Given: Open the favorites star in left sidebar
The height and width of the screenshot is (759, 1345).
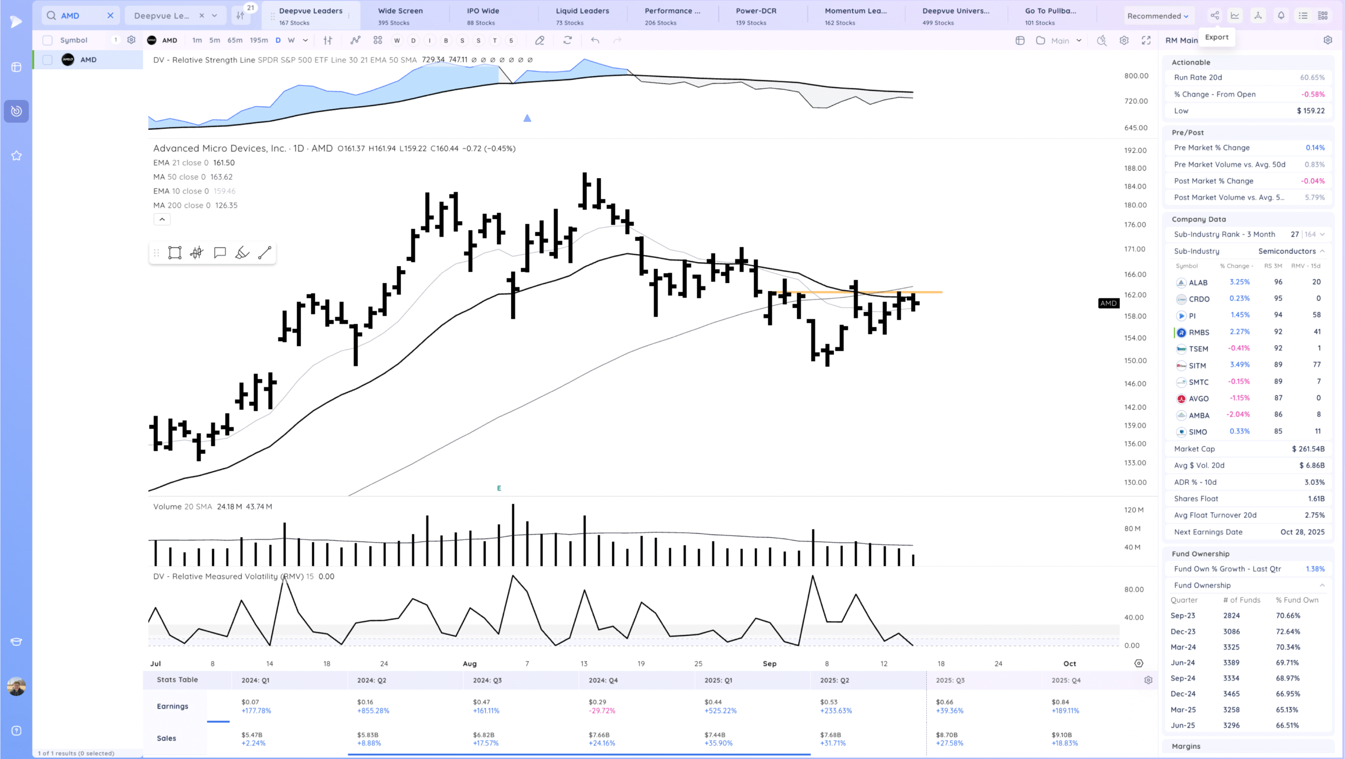Looking at the screenshot, I should (x=16, y=156).
